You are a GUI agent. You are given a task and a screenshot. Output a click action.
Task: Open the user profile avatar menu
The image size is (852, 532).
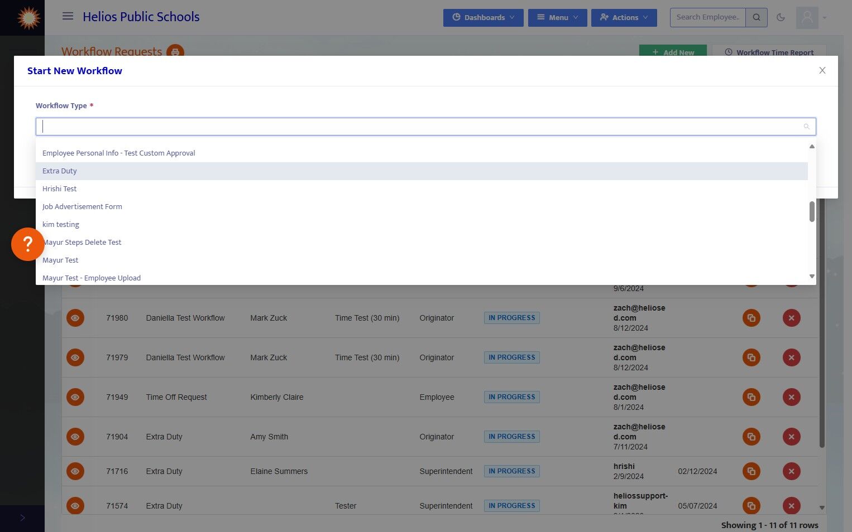pos(807,18)
